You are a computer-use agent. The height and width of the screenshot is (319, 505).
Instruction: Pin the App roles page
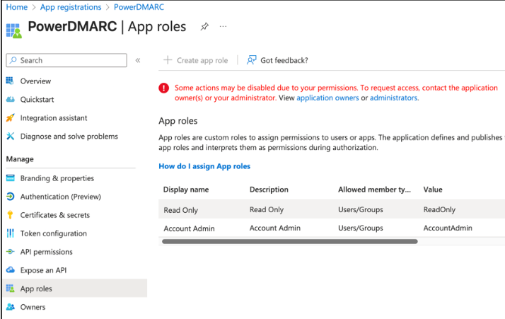(204, 26)
